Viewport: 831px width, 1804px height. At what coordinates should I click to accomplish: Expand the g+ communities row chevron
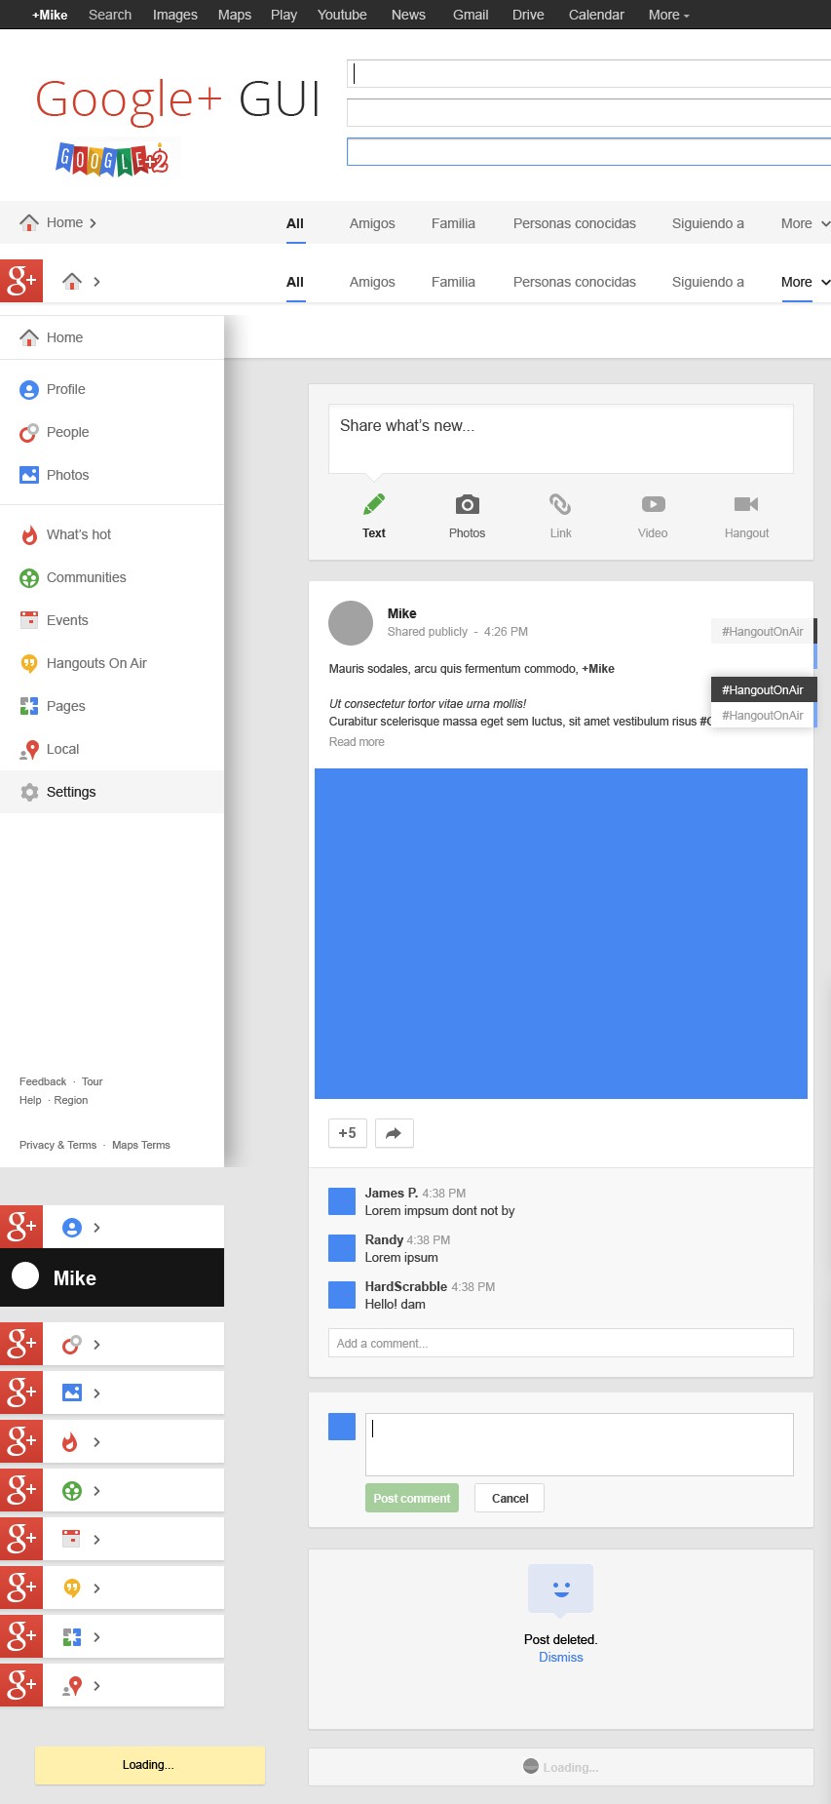pos(96,1491)
